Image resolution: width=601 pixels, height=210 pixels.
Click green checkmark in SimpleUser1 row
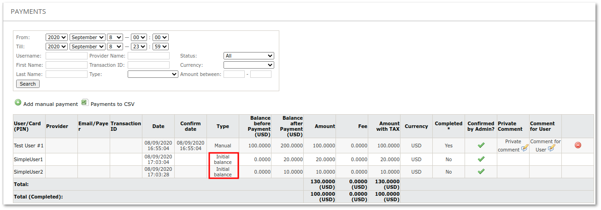481,159
